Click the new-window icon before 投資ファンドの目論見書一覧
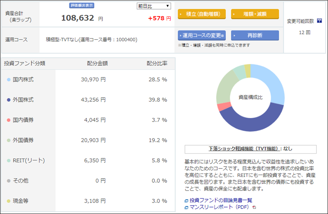 click(x=186, y=201)
